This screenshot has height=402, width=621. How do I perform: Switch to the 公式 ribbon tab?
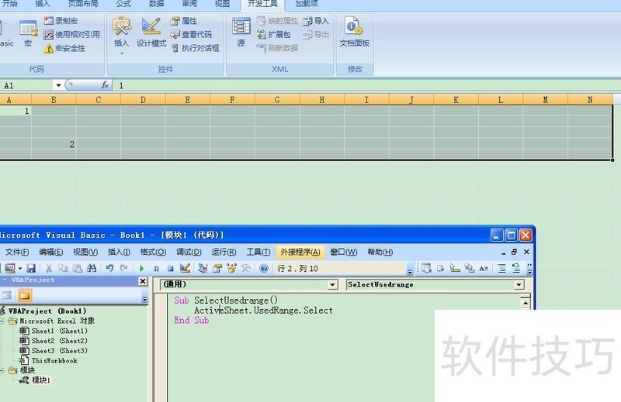123,4
